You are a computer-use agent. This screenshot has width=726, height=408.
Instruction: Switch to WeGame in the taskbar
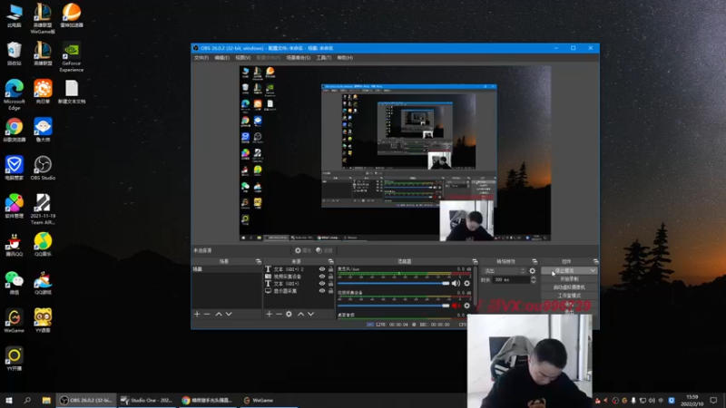[270, 400]
